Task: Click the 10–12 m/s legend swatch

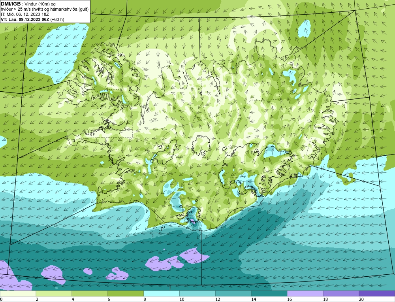Action: [x=197, y=294]
